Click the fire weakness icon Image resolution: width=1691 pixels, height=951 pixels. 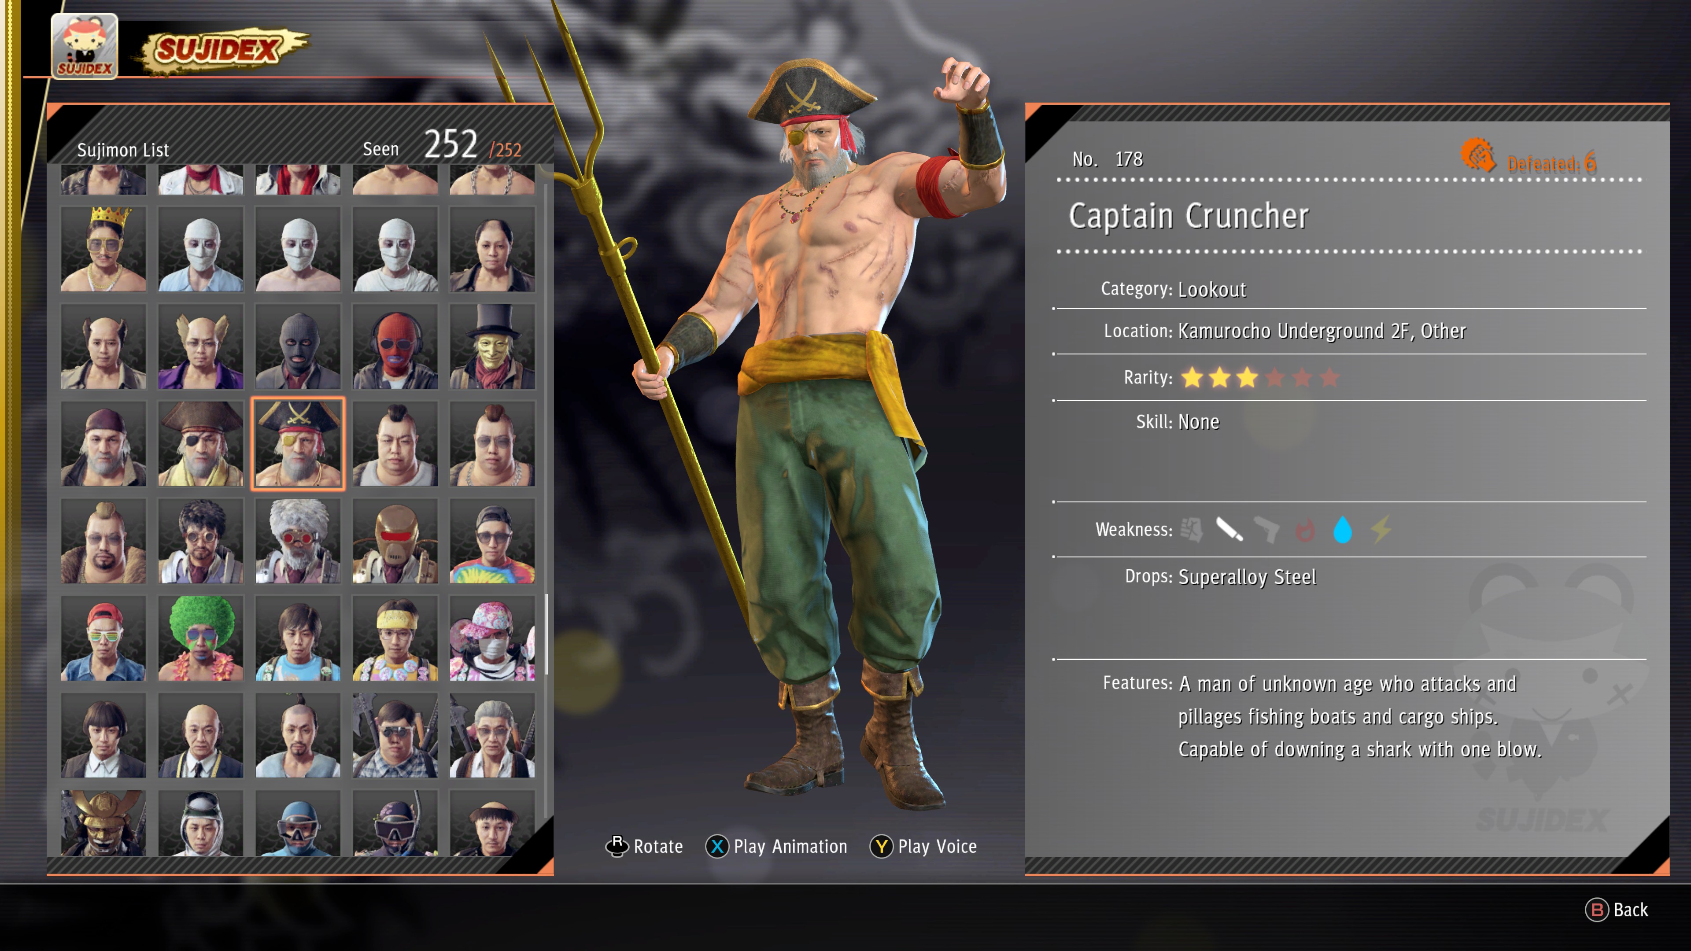pos(1305,530)
